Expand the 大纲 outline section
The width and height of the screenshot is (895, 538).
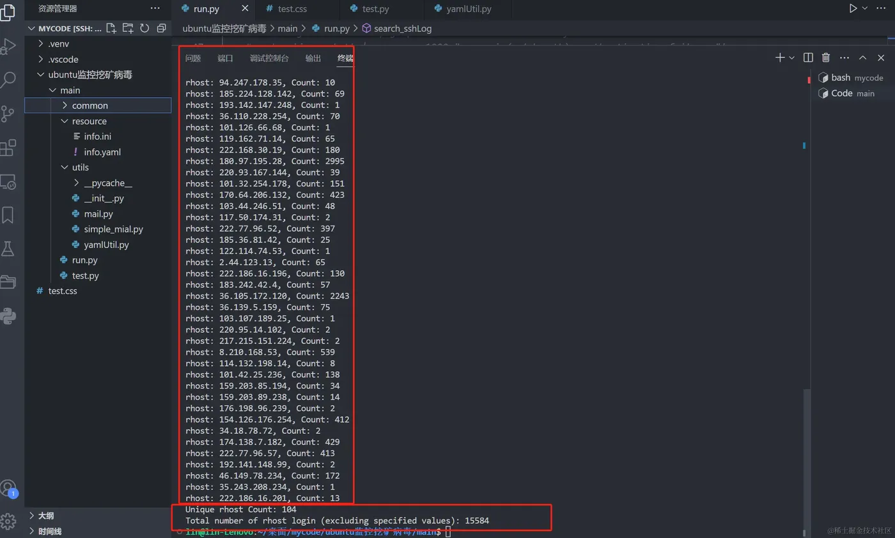click(98, 516)
